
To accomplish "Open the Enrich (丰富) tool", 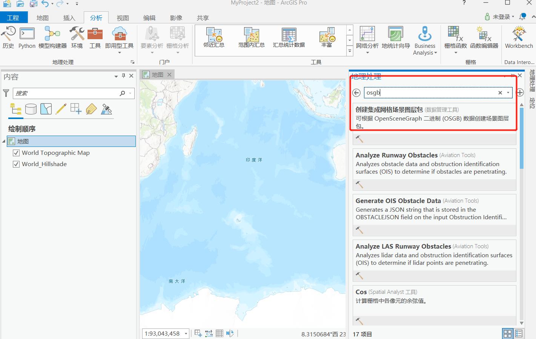I will (x=327, y=37).
